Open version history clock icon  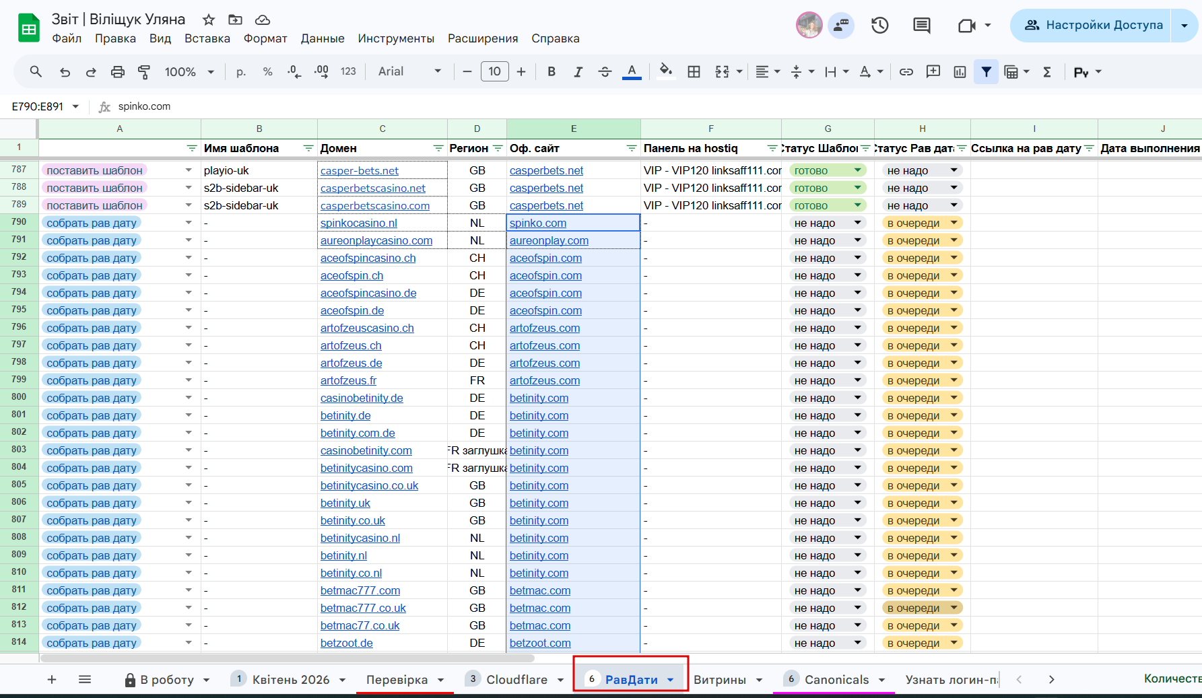(x=879, y=26)
